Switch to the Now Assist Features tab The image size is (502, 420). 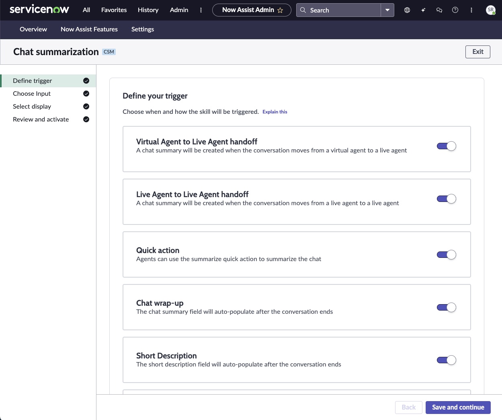click(89, 29)
